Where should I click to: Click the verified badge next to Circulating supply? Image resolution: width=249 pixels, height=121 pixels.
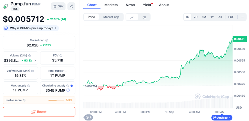pos(72,86)
